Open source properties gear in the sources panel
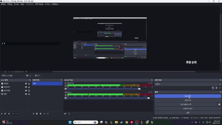Viewport: 222px width, 125px height. click(x=9, y=114)
